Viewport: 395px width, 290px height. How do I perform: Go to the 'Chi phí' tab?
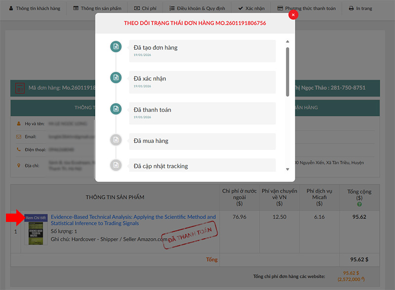coord(145,8)
